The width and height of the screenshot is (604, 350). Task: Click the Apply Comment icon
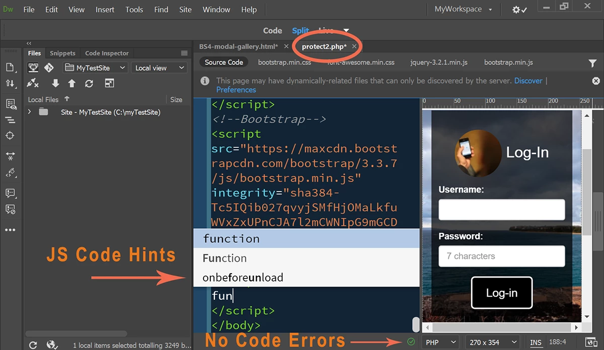pos(11,193)
